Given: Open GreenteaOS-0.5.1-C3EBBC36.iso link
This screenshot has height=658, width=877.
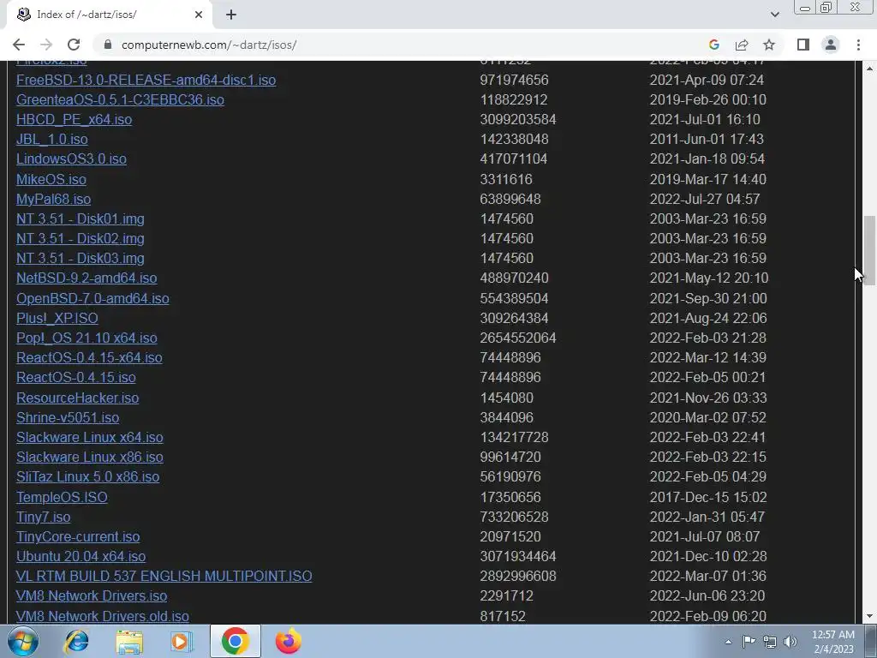Looking at the screenshot, I should tap(120, 99).
